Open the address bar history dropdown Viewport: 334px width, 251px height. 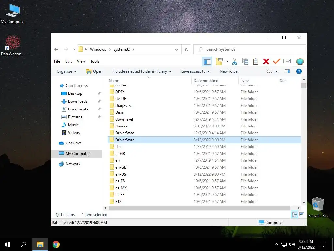(176, 50)
